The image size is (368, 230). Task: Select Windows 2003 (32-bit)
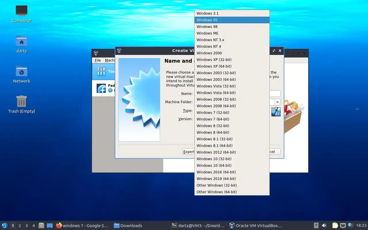pos(232,73)
